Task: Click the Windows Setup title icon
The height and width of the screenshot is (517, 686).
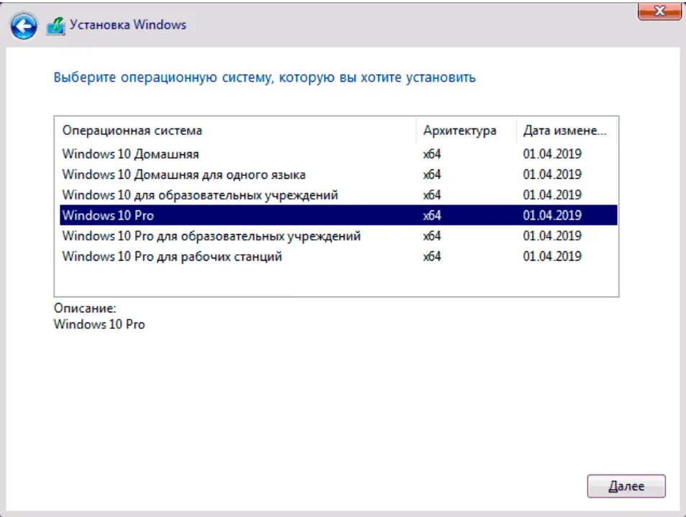Action: click(56, 26)
